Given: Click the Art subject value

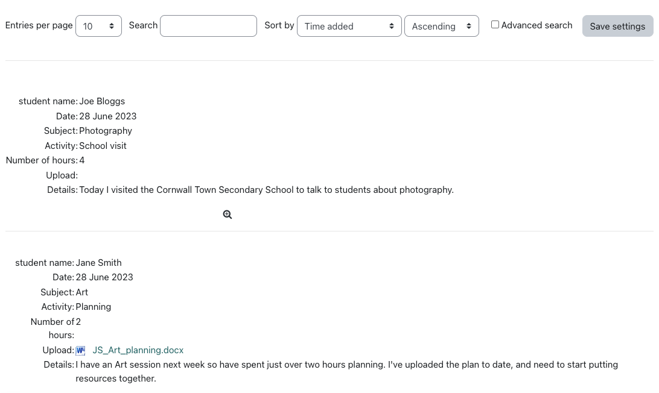Looking at the screenshot, I should coord(82,292).
